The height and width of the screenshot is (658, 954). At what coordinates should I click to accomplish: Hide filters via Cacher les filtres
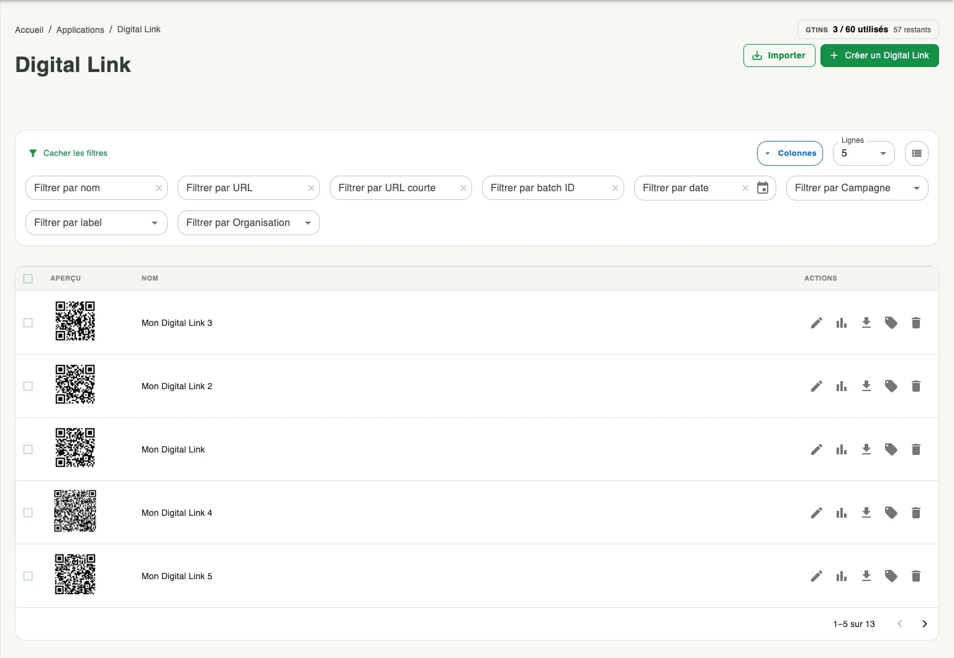point(68,153)
